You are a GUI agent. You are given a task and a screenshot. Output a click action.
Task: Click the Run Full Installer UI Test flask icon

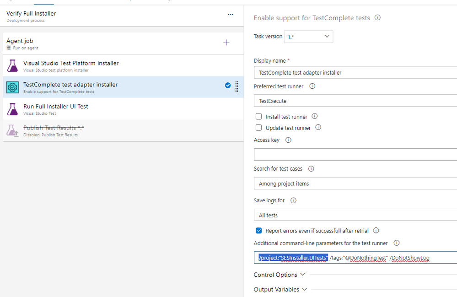click(x=12, y=109)
